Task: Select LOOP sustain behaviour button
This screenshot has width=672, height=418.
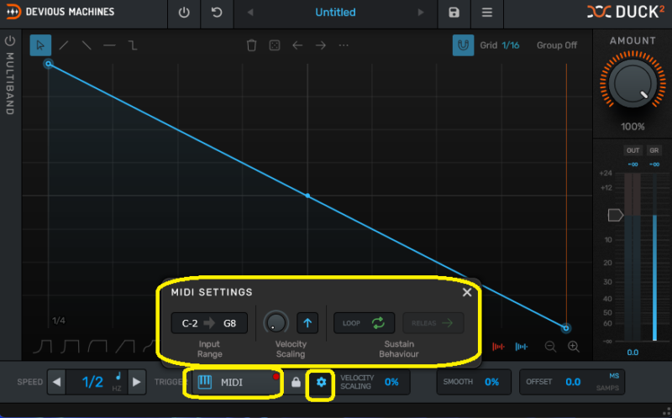Action: pos(364,323)
